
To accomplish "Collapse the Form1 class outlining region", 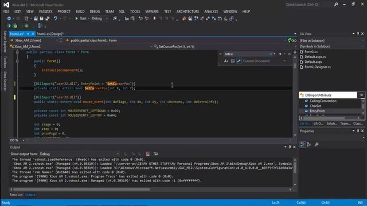I will pos(17,52).
